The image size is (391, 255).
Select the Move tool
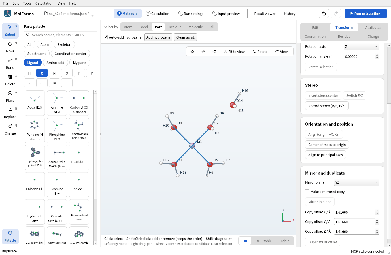10,47
